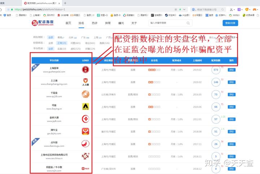260x174 pixels.
Task: Click the purple extension icon in browser toolbar
Action: click(239, 10)
